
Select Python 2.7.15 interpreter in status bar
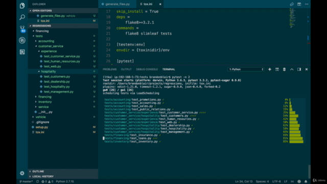pyautogui.click(x=65, y=181)
